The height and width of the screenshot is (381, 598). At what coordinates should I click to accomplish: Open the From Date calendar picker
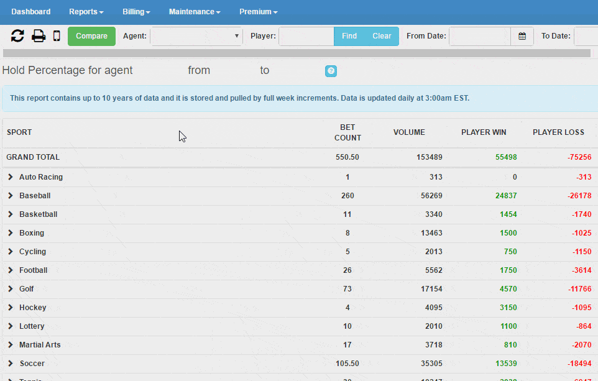tap(522, 36)
